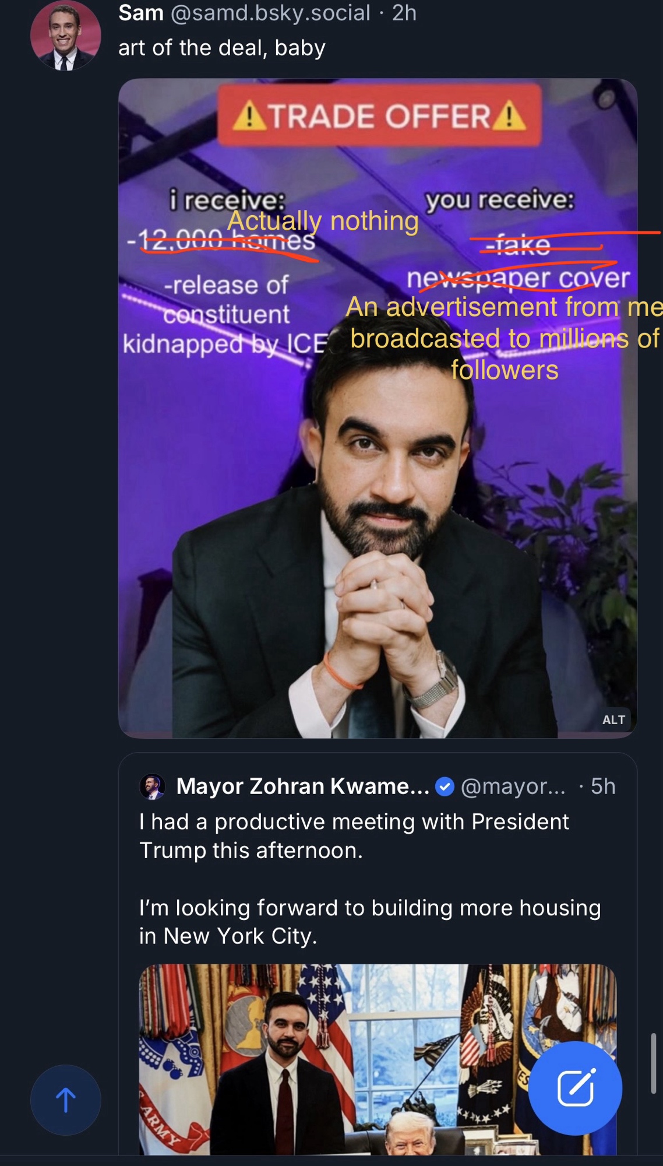Tap the 'art of the deal, baby' text
This screenshot has height=1166, width=663.
coord(221,48)
